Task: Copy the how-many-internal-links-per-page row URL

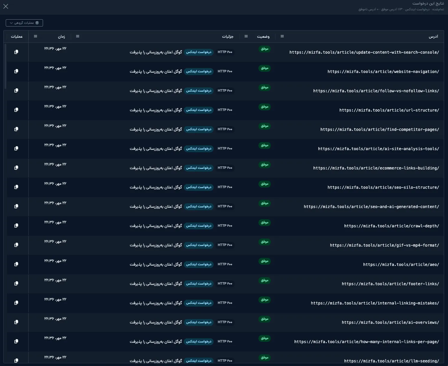Action: 16,341
